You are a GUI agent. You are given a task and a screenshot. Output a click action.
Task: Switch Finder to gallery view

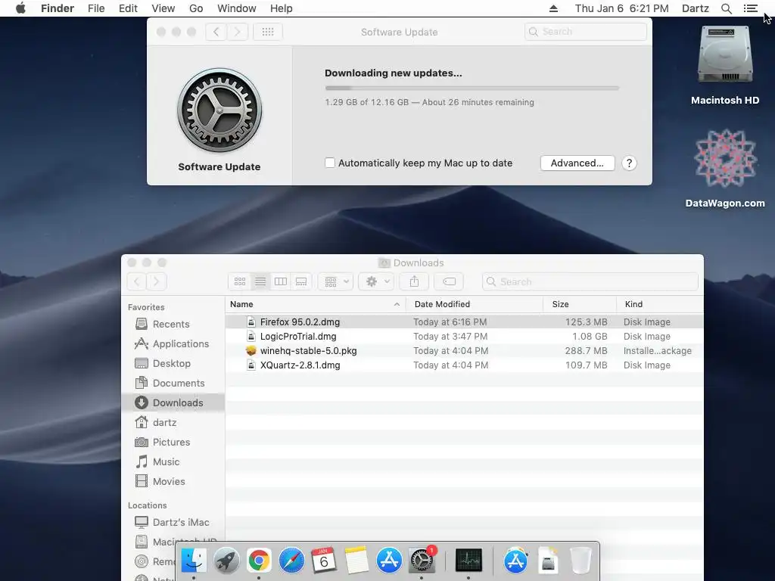pyautogui.click(x=301, y=281)
